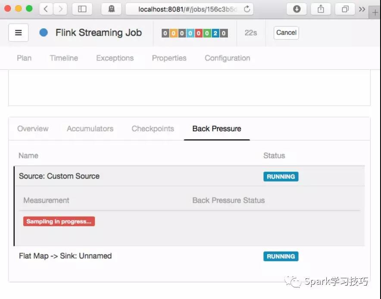Click the green task counter badge
Image resolution: width=381 pixels, height=299 pixels.
coord(207,33)
